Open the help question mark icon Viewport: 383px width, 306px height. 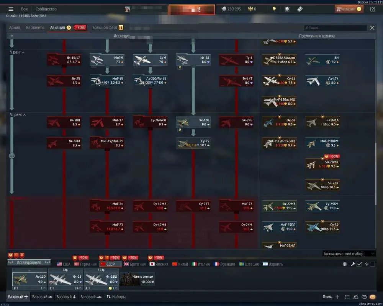click(x=373, y=9)
